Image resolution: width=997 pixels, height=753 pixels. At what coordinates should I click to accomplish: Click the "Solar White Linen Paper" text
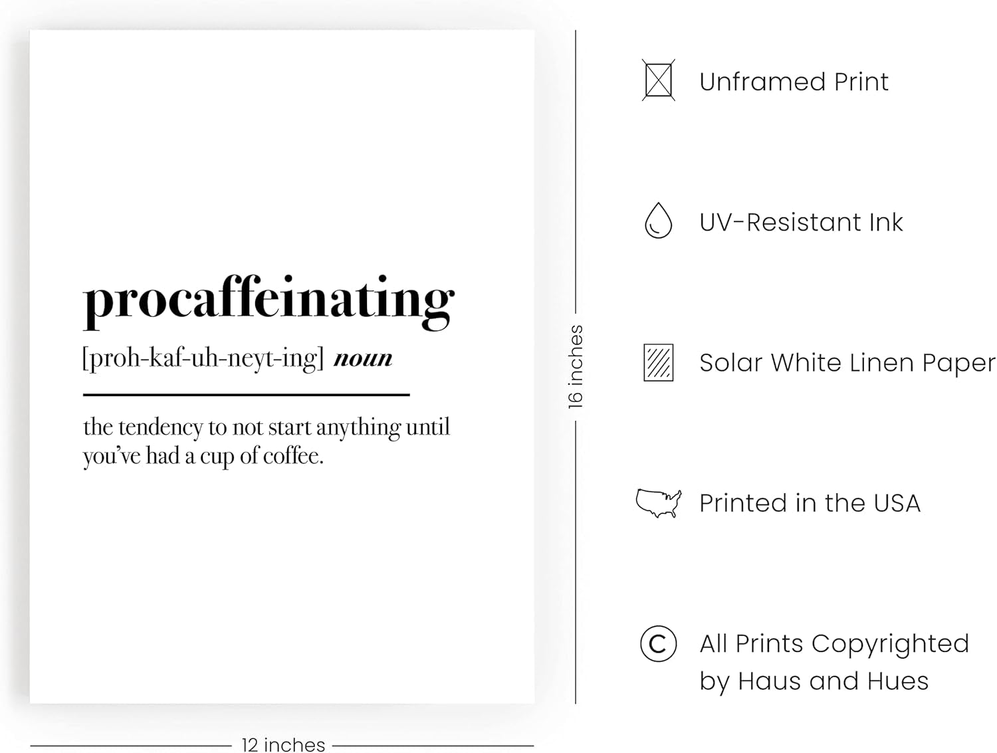[x=847, y=363]
